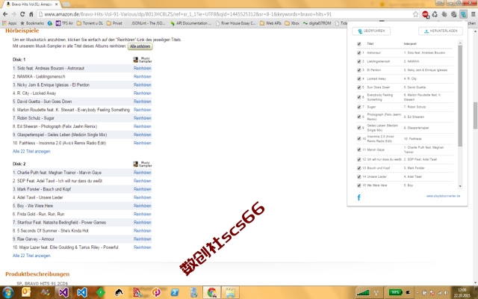Uncheck the Lieblingsmensch track checkbox
478x299 pixels.
click(359, 61)
